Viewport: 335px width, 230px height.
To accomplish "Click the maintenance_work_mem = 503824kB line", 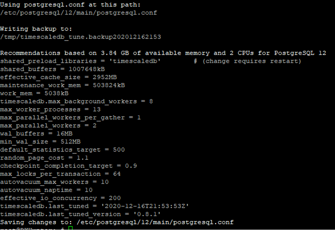I will point(63,85).
